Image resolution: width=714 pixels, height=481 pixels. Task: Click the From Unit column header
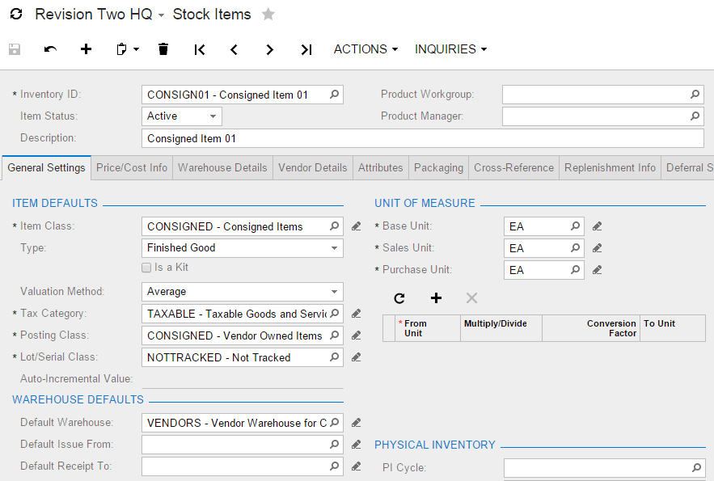pyautogui.click(x=427, y=328)
